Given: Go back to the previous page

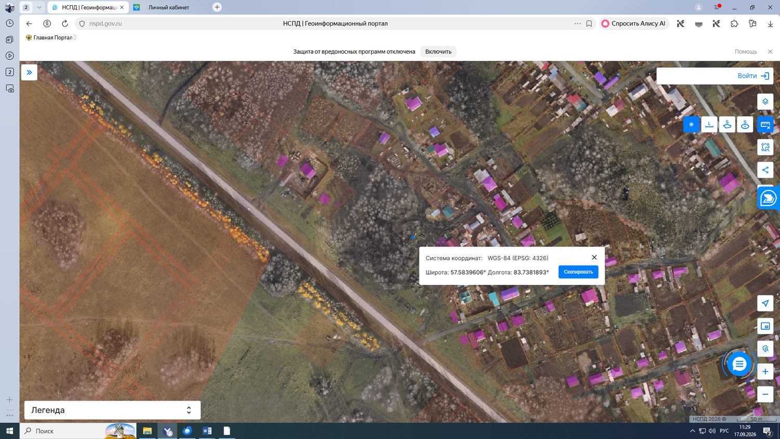Looking at the screenshot, I should 29,23.
